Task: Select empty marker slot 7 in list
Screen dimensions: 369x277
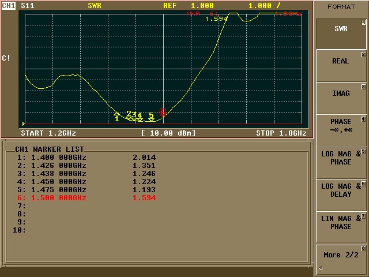Action: pos(21,206)
